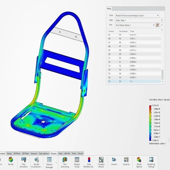Click the red fit-plot icon beside Plot dropdown
Screen dimensions: 170x170
point(158,25)
